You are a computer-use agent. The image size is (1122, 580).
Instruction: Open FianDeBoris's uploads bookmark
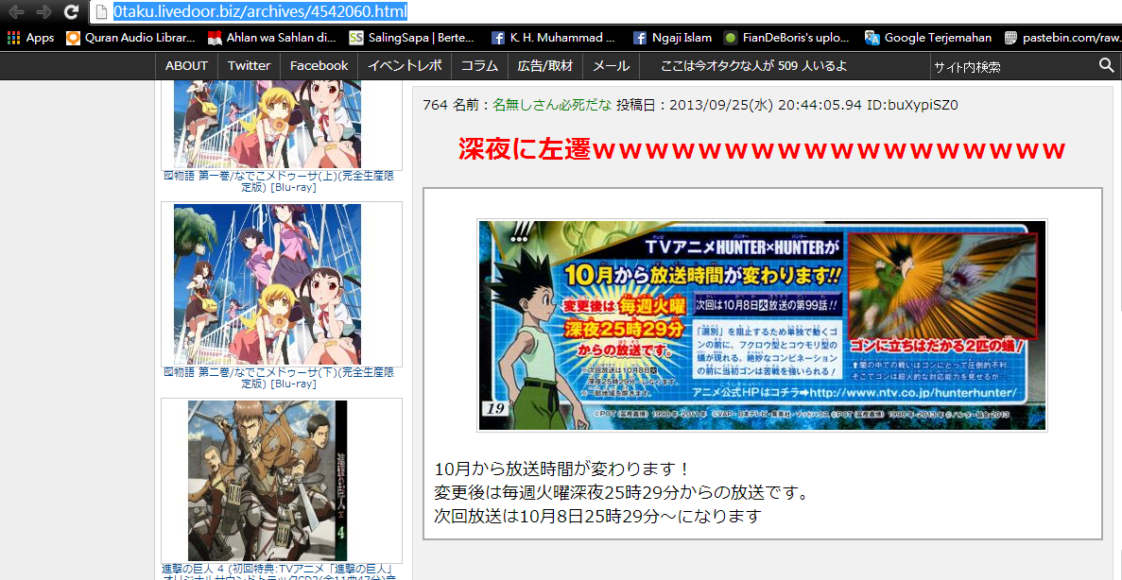(786, 38)
